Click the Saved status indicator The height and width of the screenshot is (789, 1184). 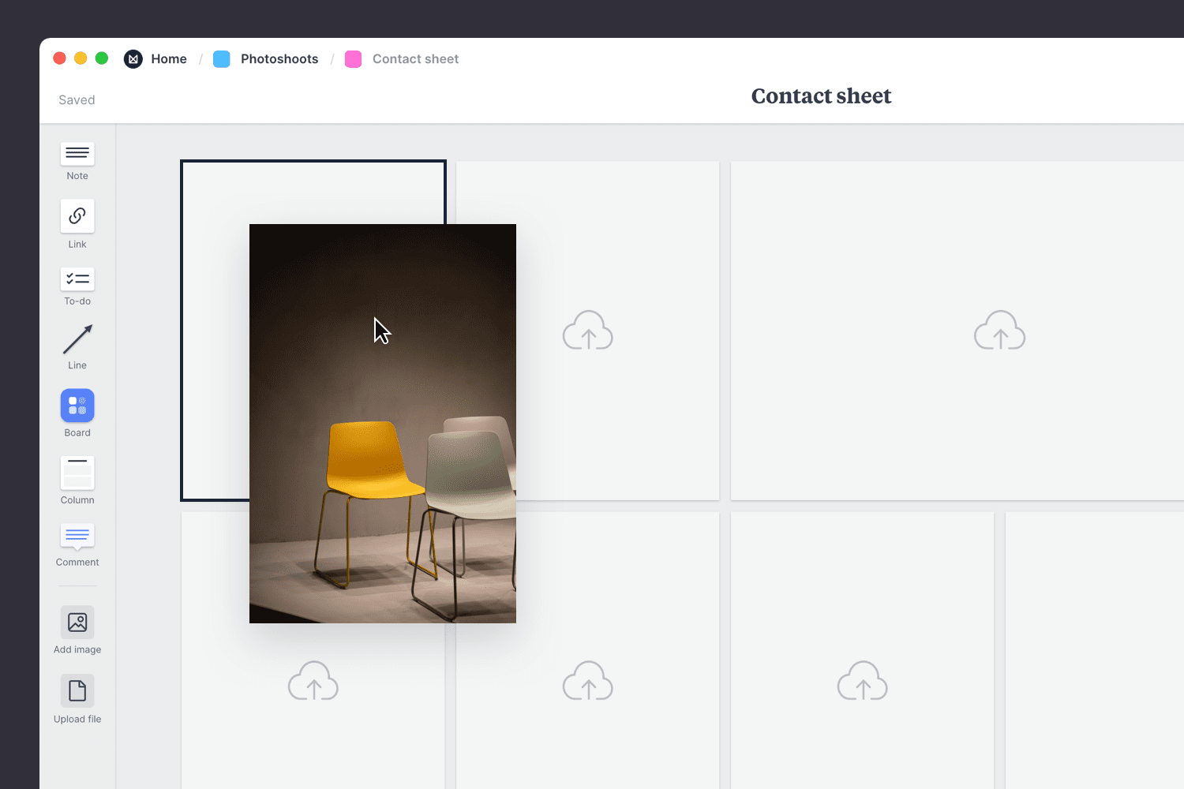tap(76, 99)
